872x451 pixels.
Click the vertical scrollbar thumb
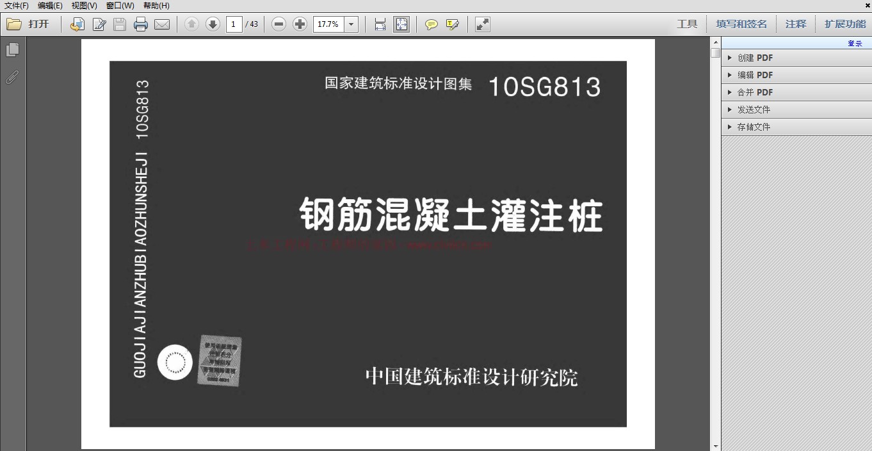point(715,53)
